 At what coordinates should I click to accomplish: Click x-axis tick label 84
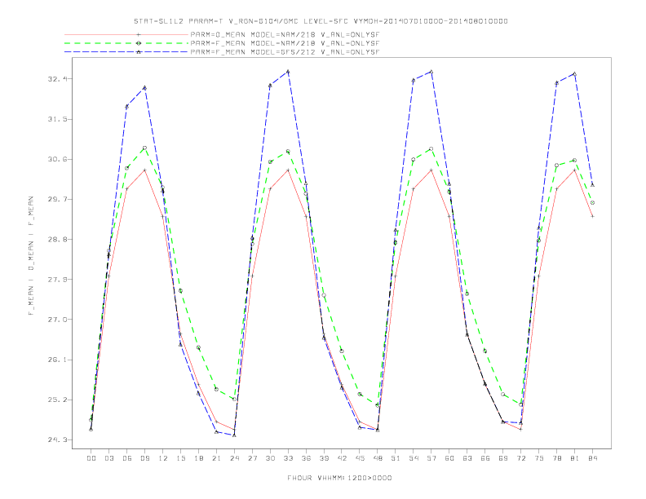click(x=593, y=458)
